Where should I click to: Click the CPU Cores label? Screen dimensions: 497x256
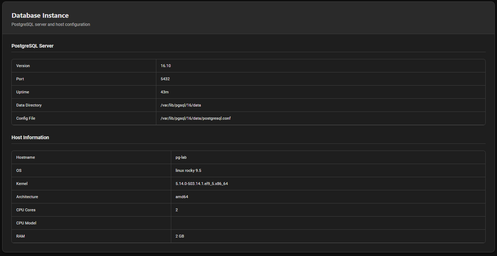(26, 210)
